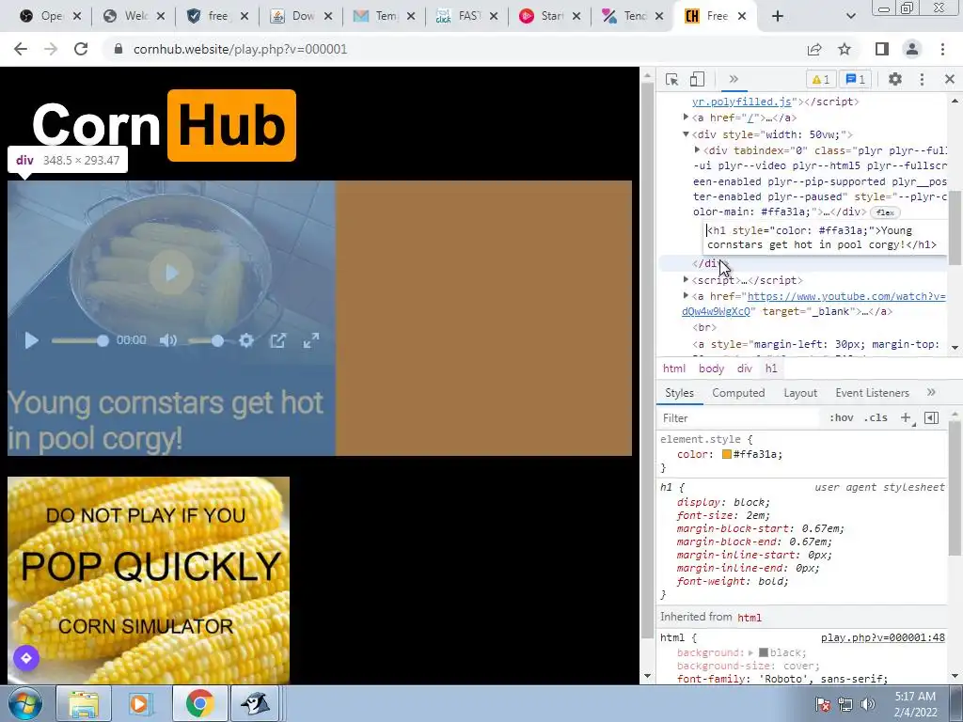Click the flex badge on plyr div
This screenshot has width=963, height=722.
click(885, 212)
